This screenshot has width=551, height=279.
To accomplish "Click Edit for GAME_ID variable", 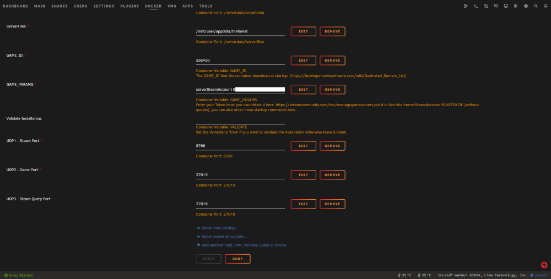I will 303,61.
